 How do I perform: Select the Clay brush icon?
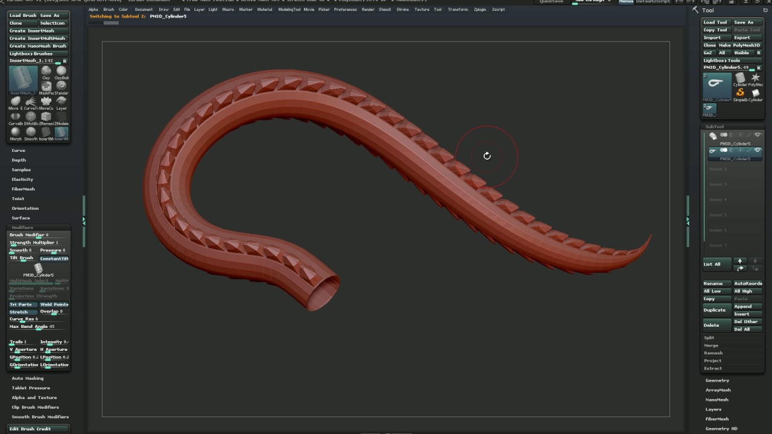(x=46, y=71)
